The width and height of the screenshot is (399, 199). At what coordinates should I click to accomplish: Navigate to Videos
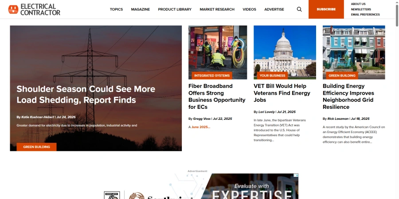(x=249, y=9)
